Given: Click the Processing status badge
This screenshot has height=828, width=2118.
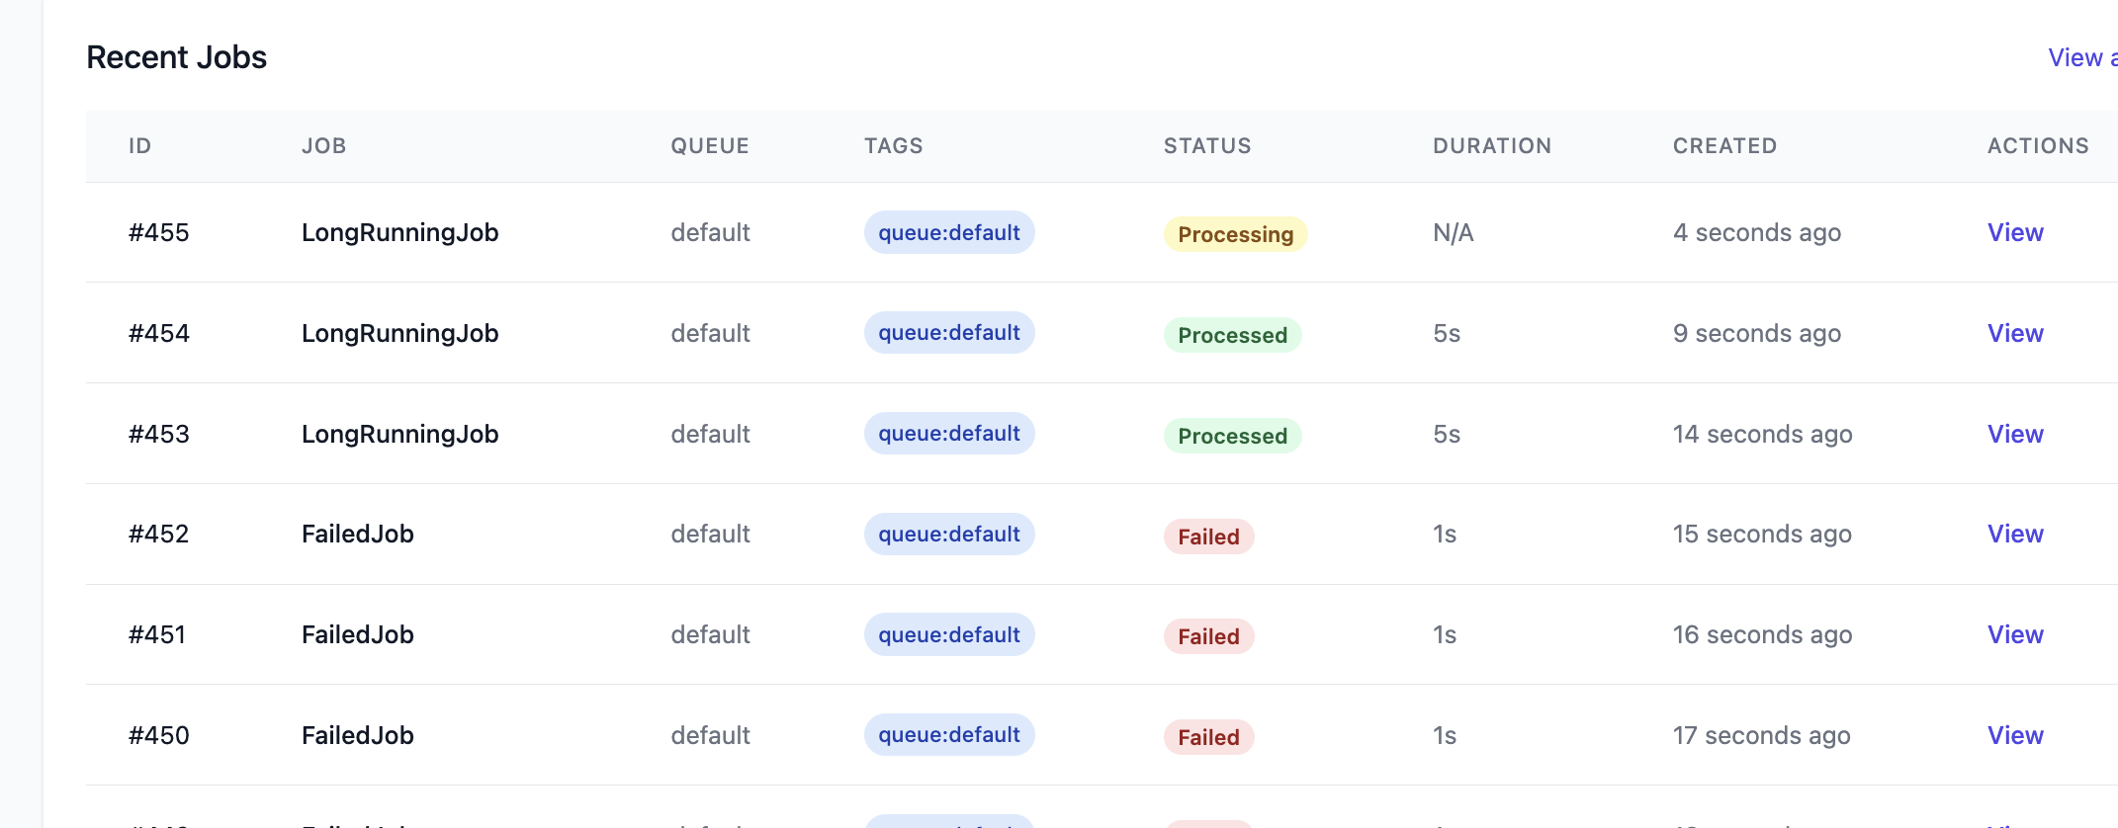Looking at the screenshot, I should pyautogui.click(x=1235, y=234).
